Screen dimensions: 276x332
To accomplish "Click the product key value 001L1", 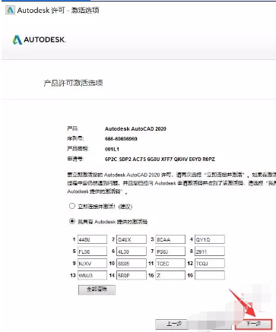I will pyautogui.click(x=112, y=149).
